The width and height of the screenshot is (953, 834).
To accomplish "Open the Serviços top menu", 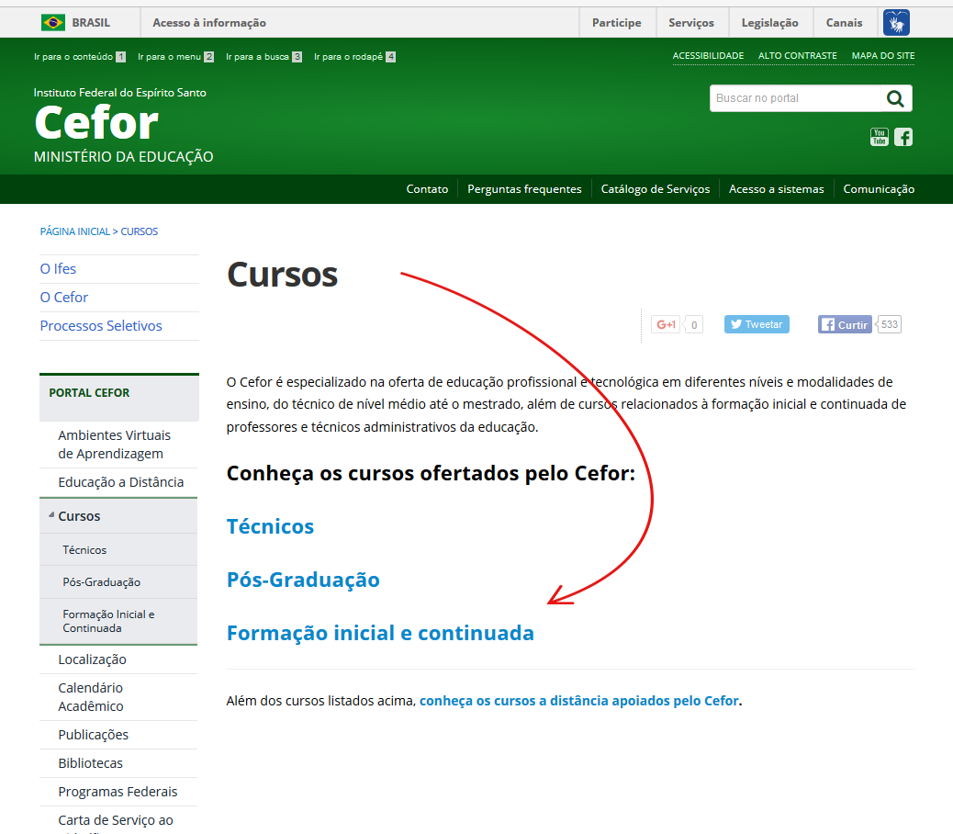I will (691, 22).
